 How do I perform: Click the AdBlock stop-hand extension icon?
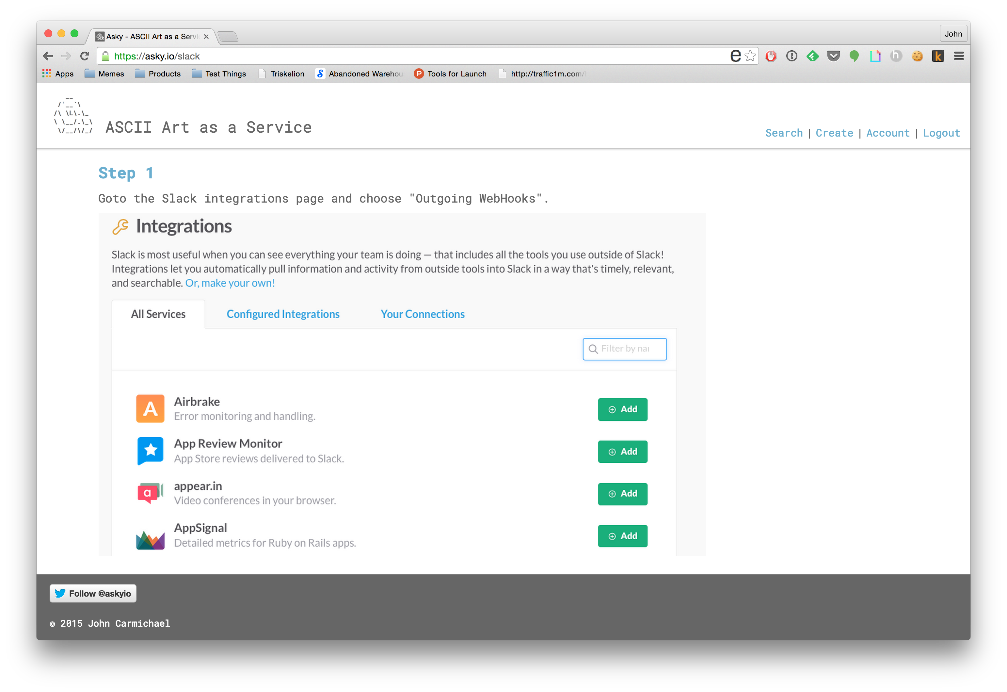pos(770,56)
